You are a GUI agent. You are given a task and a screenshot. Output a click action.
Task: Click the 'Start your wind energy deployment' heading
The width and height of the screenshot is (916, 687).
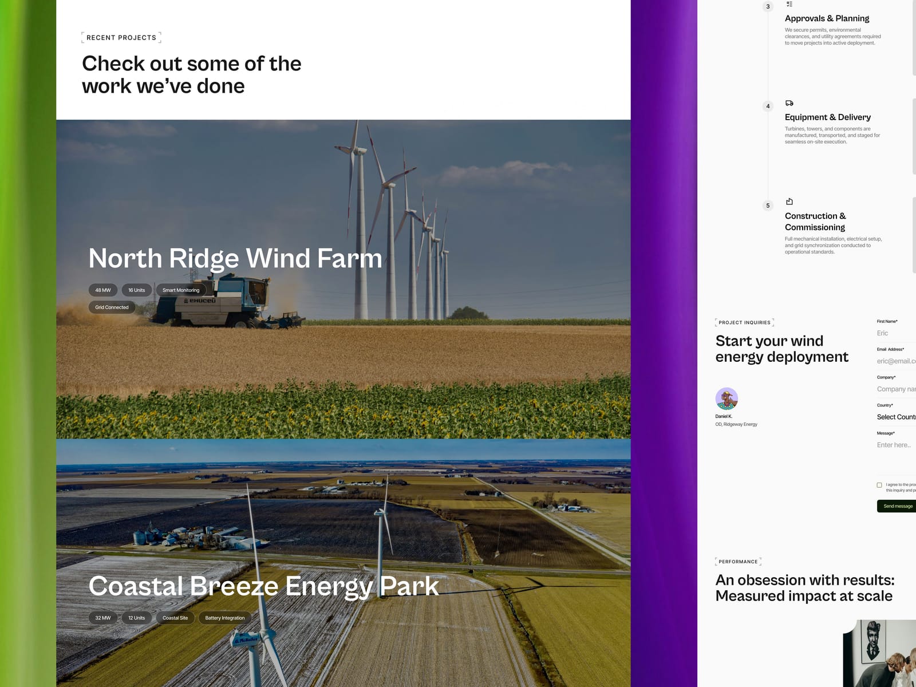pyautogui.click(x=782, y=349)
